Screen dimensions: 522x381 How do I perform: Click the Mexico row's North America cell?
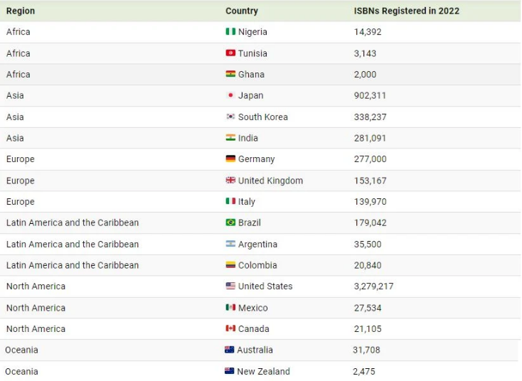tap(36, 308)
